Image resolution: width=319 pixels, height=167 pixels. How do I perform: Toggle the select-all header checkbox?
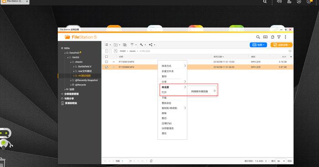coord(106,57)
